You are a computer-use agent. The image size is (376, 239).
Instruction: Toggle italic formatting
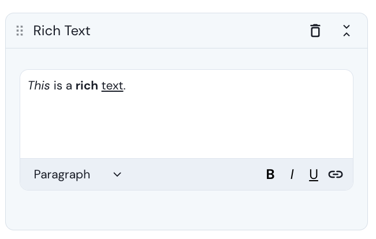click(292, 174)
